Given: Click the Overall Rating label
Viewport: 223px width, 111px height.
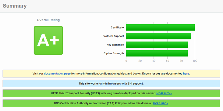Looking at the screenshot, I should pyautogui.click(x=48, y=20).
